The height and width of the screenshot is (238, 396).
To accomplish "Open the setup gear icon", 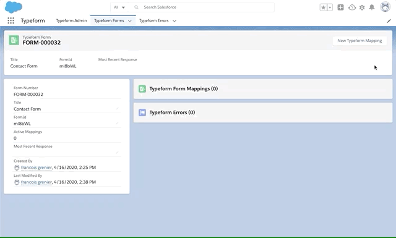I will click(362, 7).
